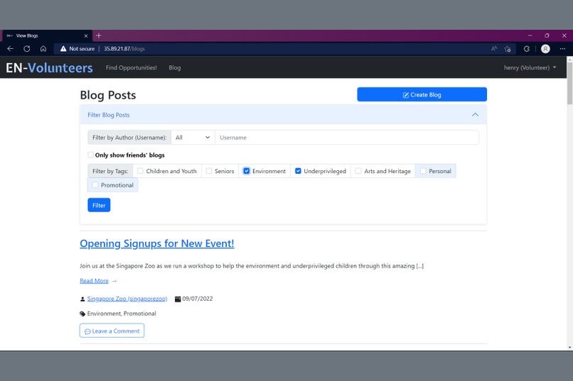Screen dimensions: 573x381
Task: Expand the henry (Volunteer) user dropdown
Action: coord(530,68)
